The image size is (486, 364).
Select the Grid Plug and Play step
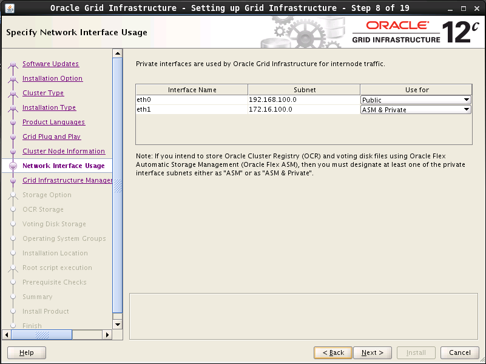52,136
